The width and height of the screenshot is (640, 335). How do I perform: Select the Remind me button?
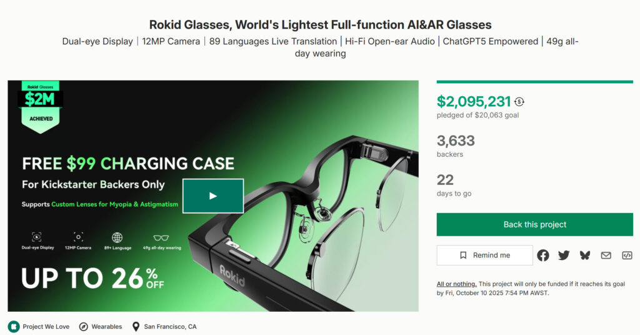(484, 256)
